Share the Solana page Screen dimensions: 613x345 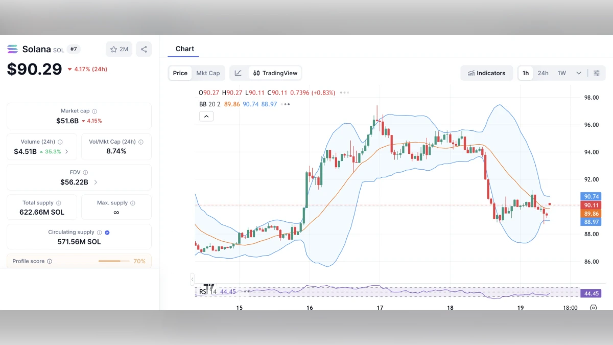(x=144, y=49)
